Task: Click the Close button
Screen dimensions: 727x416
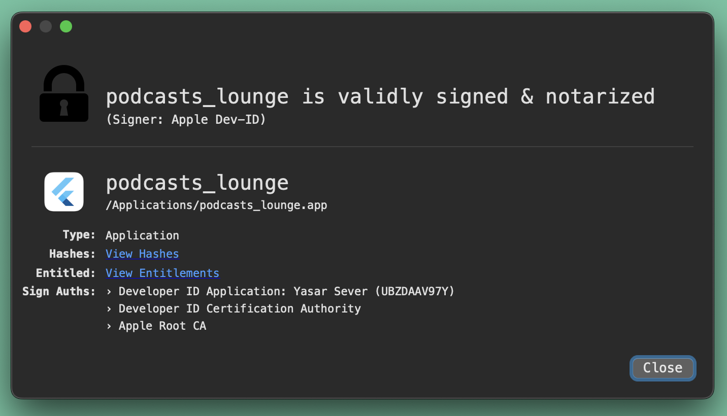Action: [663, 368]
